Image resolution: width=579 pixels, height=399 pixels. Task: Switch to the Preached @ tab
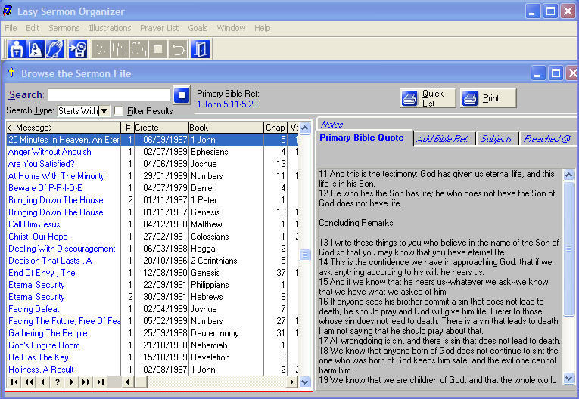tap(547, 138)
